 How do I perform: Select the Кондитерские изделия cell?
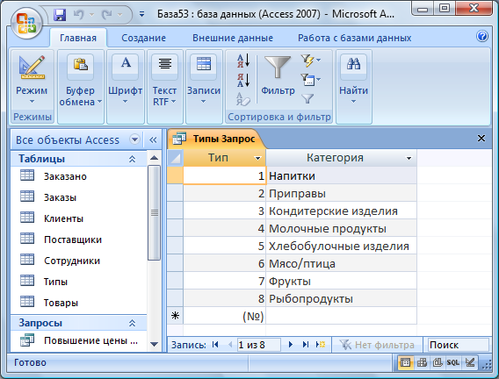click(341, 211)
